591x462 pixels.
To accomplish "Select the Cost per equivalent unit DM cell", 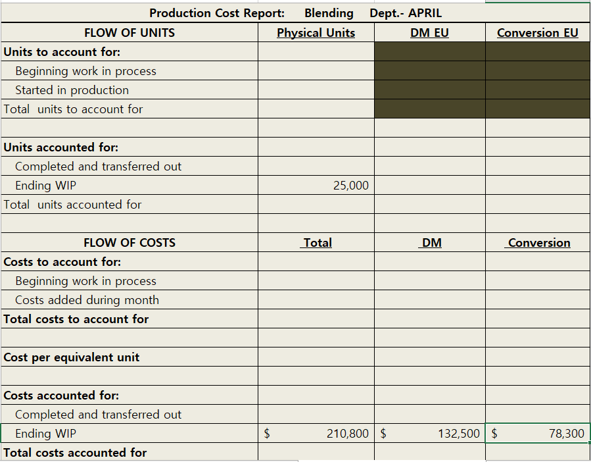I will pyautogui.click(x=429, y=357).
